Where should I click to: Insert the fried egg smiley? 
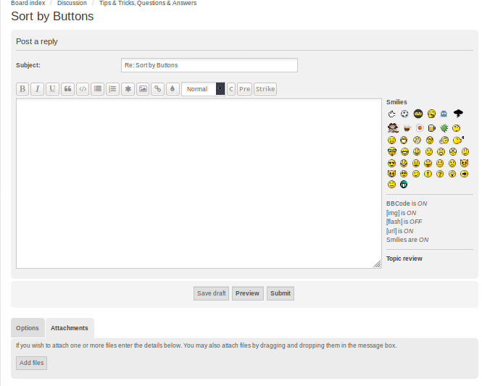[420, 128]
